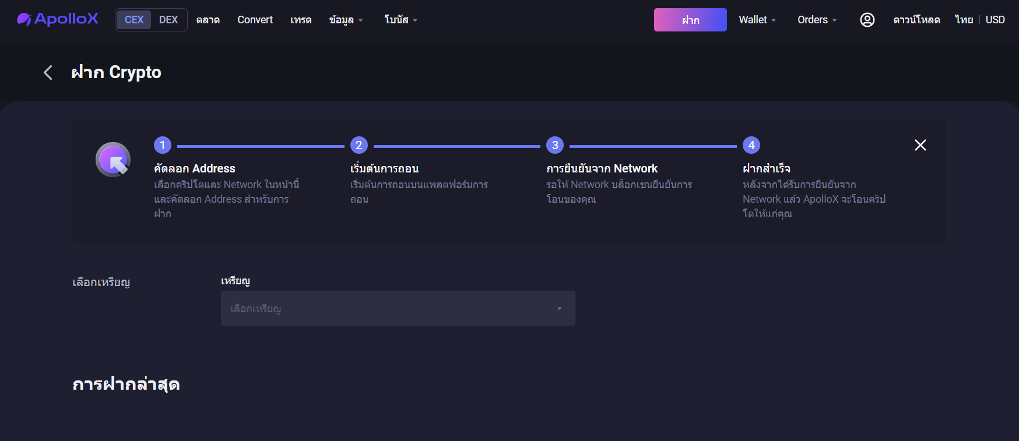Expand the Wallet dropdown
The height and width of the screenshot is (441, 1019).
(757, 20)
